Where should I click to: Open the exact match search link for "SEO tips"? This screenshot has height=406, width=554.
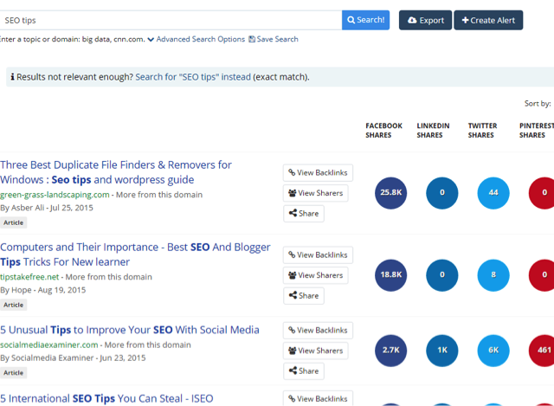tap(193, 77)
